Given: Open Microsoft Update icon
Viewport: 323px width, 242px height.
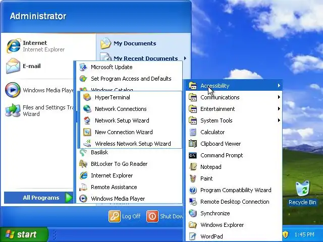Looking at the screenshot, I should [x=83, y=67].
